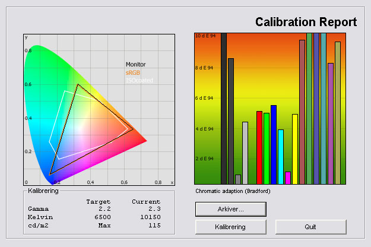Click the Kelvin row label
The height and width of the screenshot is (247, 371).
click(x=40, y=217)
